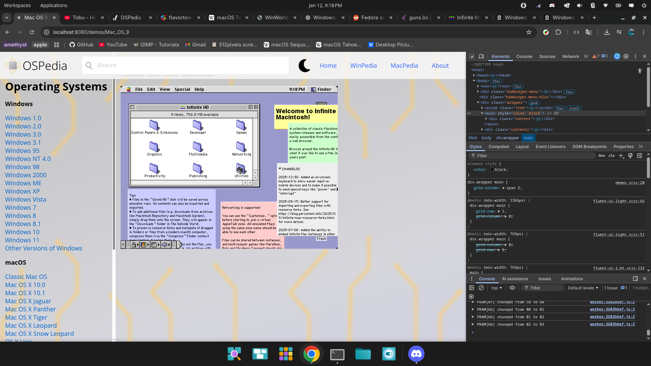Click the MacPedia navigation link
The width and height of the screenshot is (651, 366).
click(404, 65)
